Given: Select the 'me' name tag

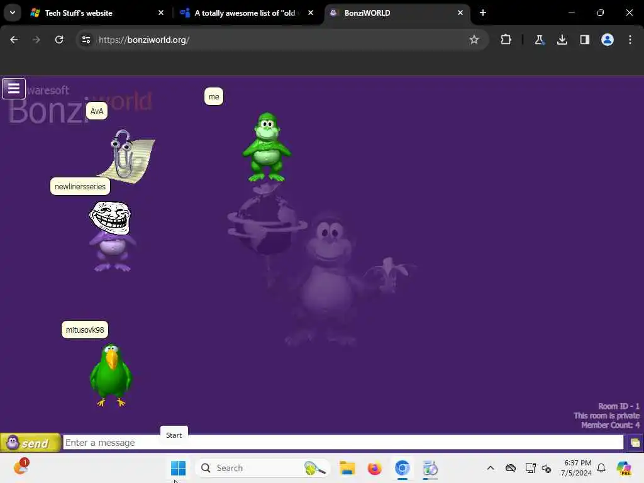Looking at the screenshot, I should coord(214,96).
